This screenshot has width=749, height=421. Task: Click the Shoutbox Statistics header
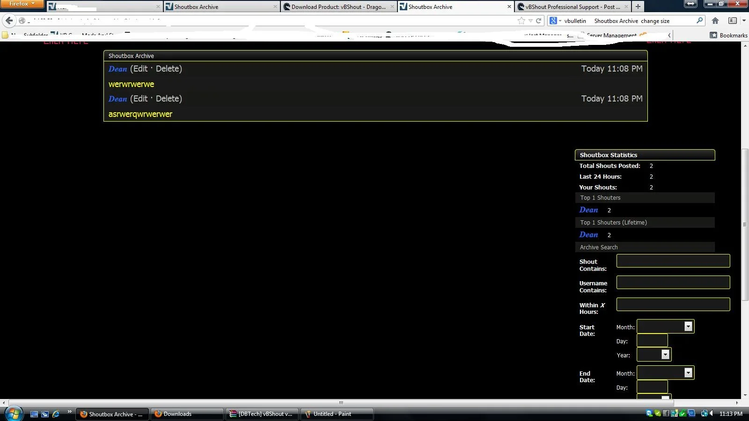[x=645, y=155]
